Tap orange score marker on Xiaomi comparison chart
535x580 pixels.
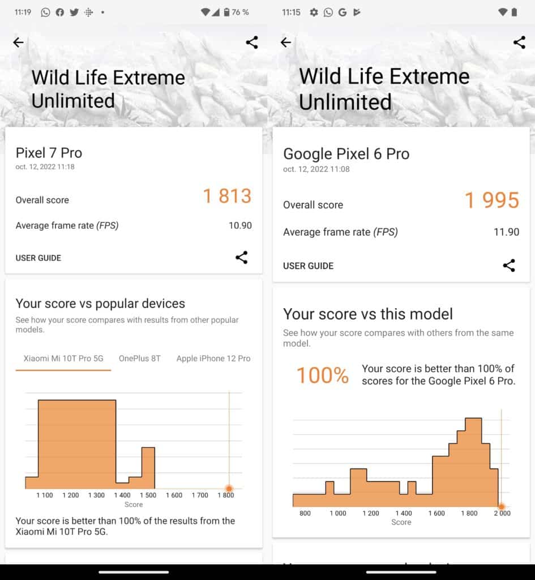click(229, 489)
